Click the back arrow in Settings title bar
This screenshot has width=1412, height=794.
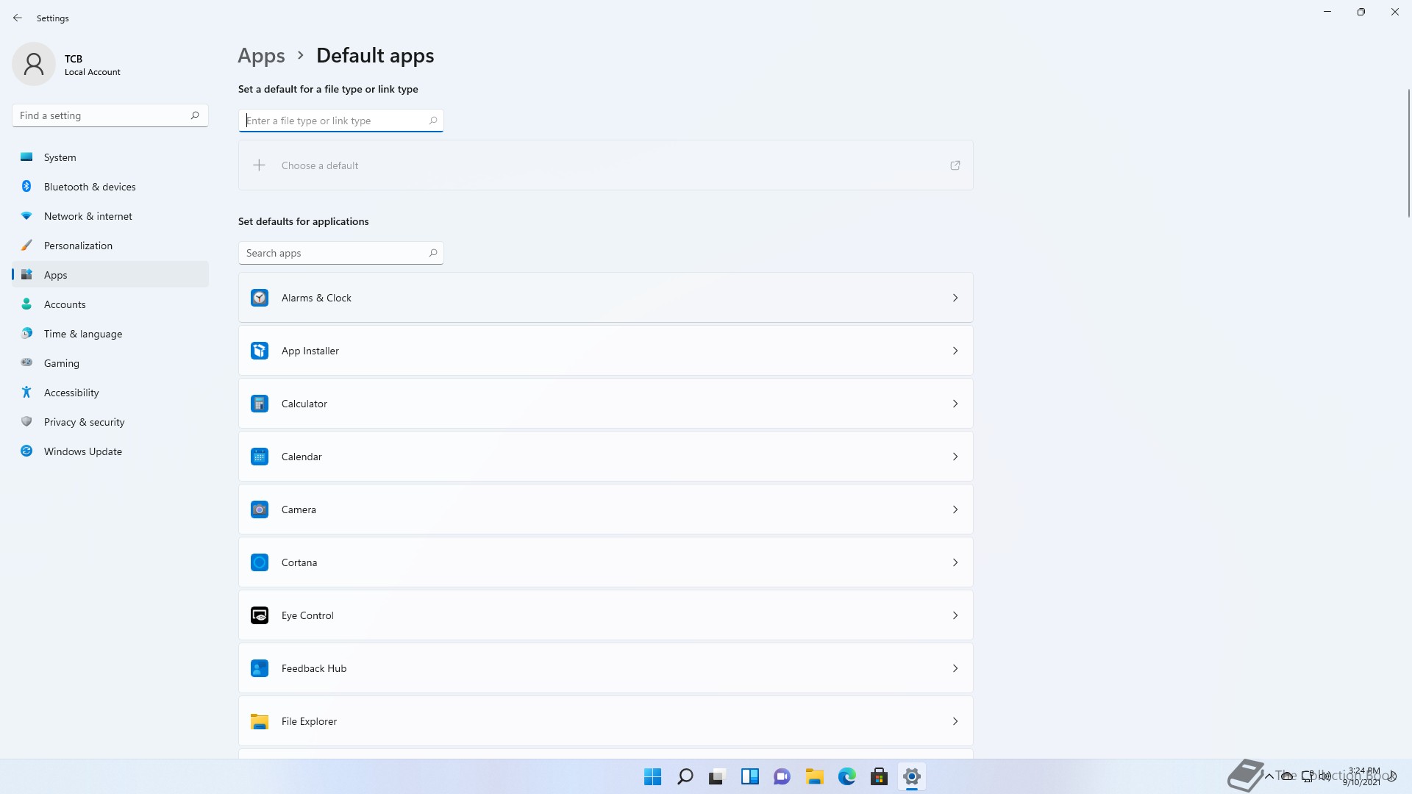click(18, 18)
